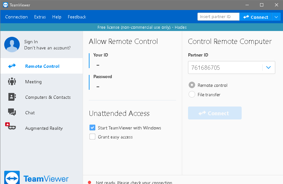The height and width of the screenshot is (184, 283).
Task: Click the Sign In link
Action: (31, 42)
